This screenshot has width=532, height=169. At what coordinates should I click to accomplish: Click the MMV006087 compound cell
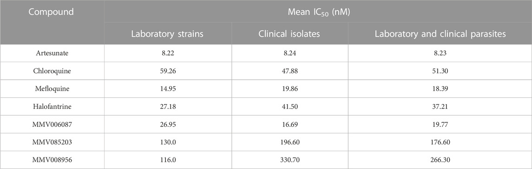pyautogui.click(x=52, y=125)
